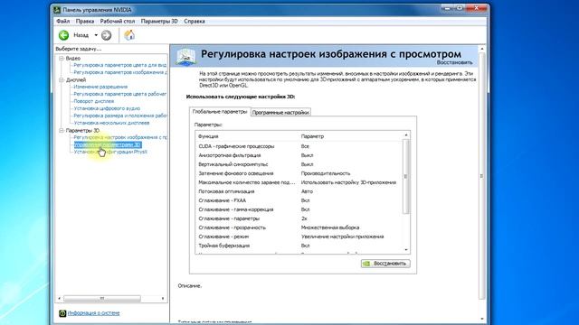This screenshot has width=579, height=325.
Task: Click the Назад toolbar label
Action: 81,35
